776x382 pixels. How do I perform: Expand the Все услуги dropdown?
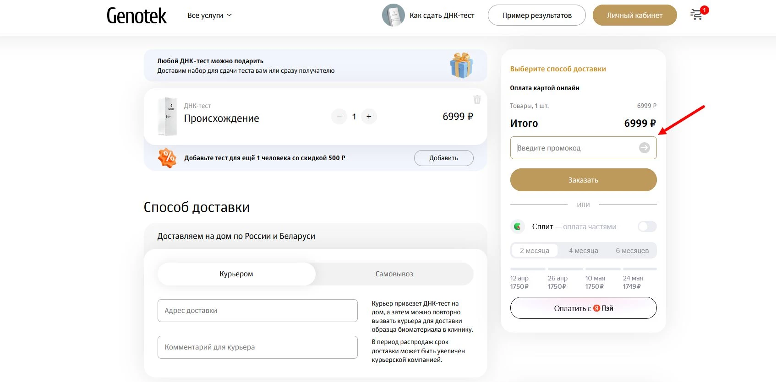pos(209,15)
